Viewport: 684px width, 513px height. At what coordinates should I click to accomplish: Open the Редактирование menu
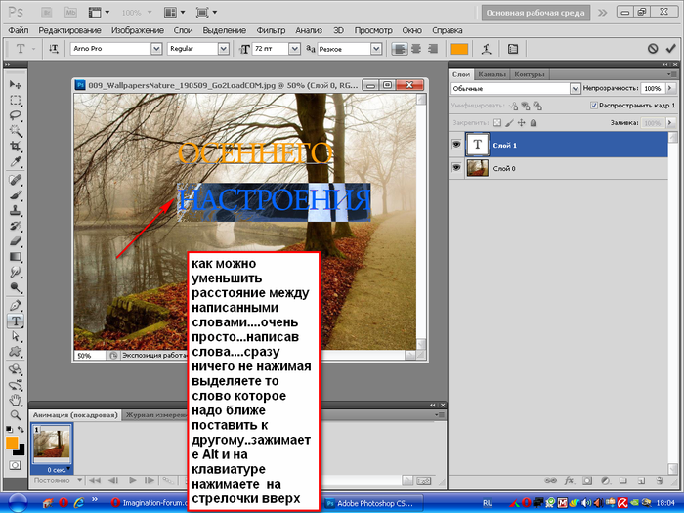(x=69, y=30)
